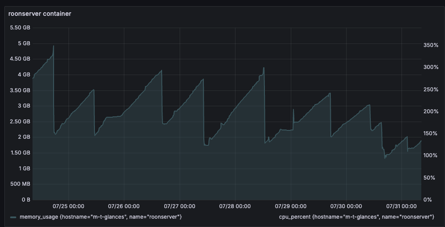Screen dimensions: 445x227
Task: Click the 07/27 00:00 time axis label
Action: coord(179,206)
